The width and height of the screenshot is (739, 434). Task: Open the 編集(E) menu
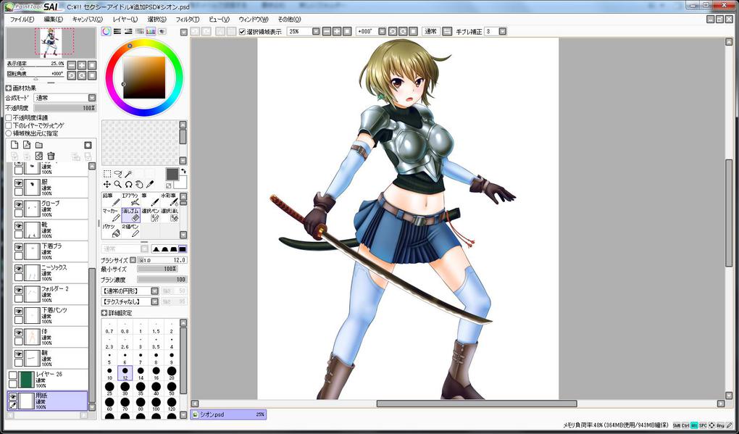coord(54,20)
